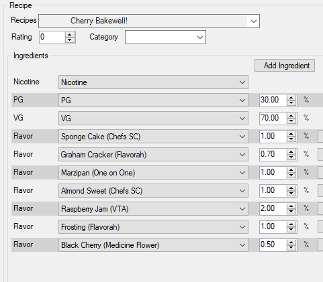Decrease Frosting percentage with down arrow
323x282 pixels.
[291, 230]
